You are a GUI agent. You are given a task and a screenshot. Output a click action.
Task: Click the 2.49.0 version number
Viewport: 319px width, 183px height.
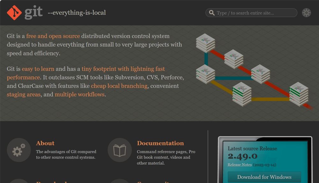(x=242, y=156)
